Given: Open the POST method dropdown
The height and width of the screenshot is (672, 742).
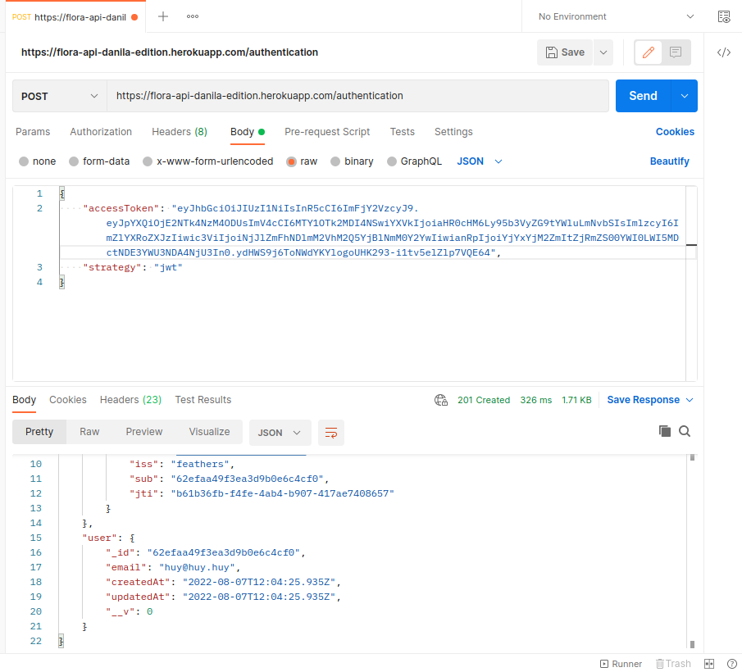Looking at the screenshot, I should (58, 95).
